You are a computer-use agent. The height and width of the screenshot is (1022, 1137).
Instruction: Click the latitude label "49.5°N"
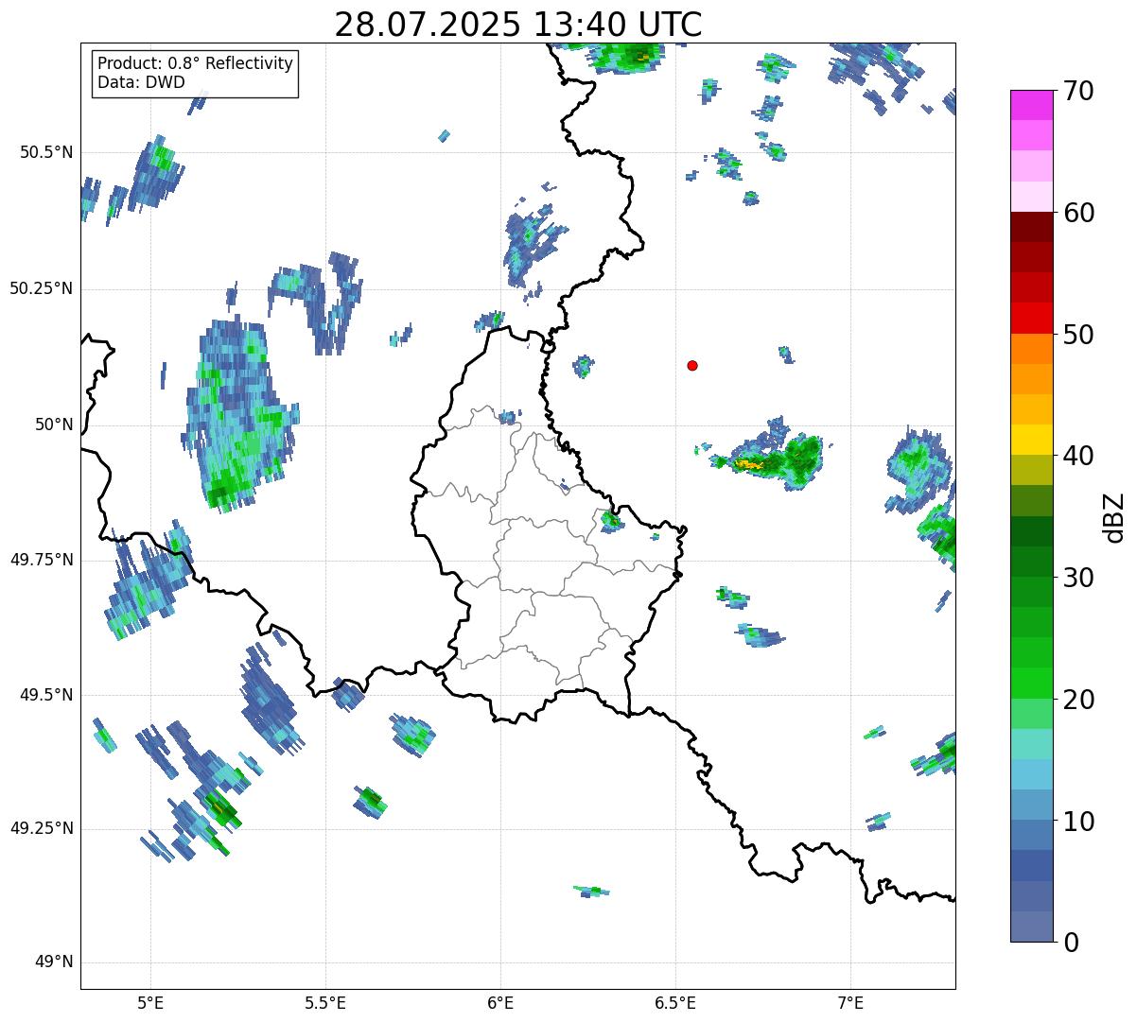tap(46, 695)
